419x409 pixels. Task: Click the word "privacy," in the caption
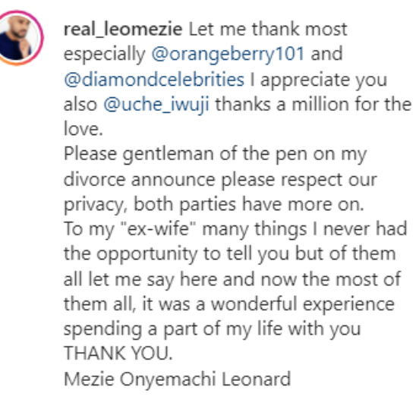tap(96, 205)
